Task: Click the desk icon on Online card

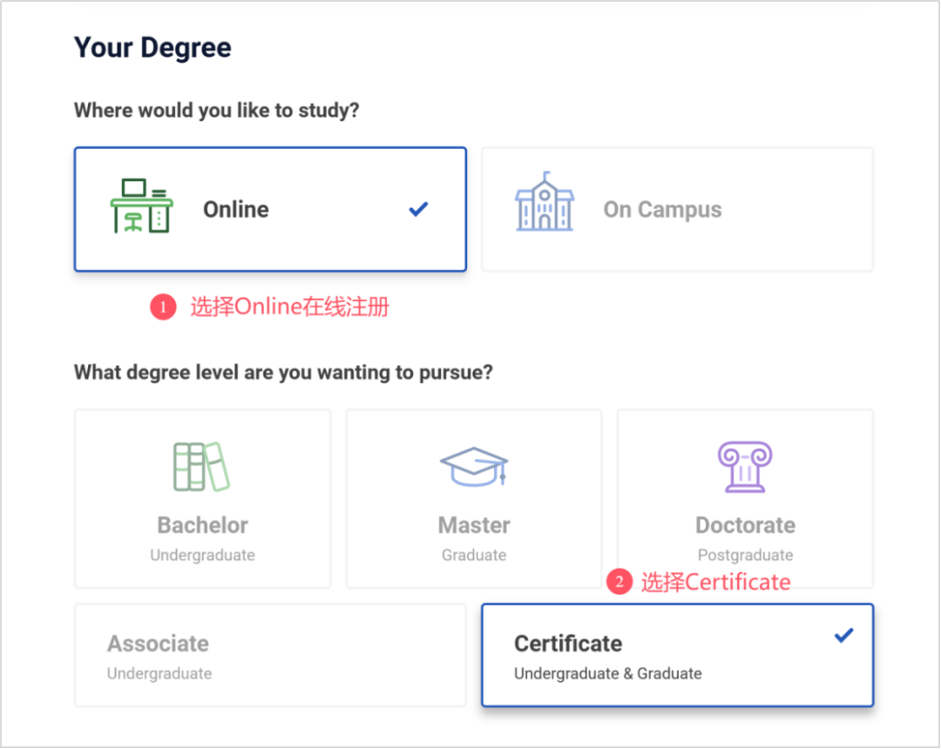Action: [x=141, y=206]
